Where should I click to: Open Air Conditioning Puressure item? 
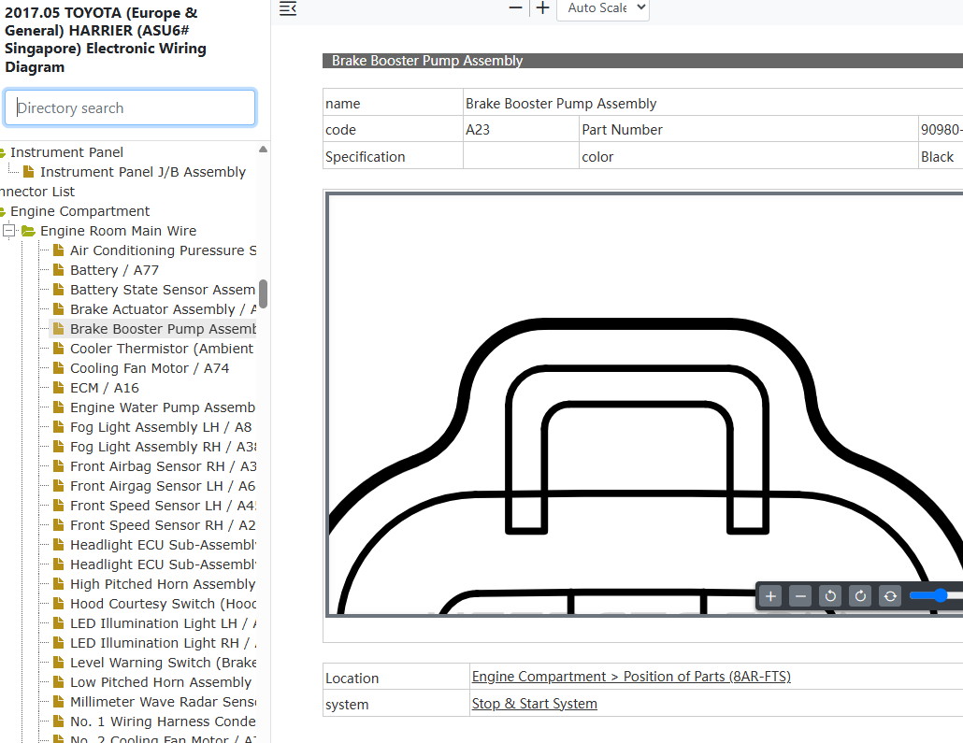click(x=163, y=250)
